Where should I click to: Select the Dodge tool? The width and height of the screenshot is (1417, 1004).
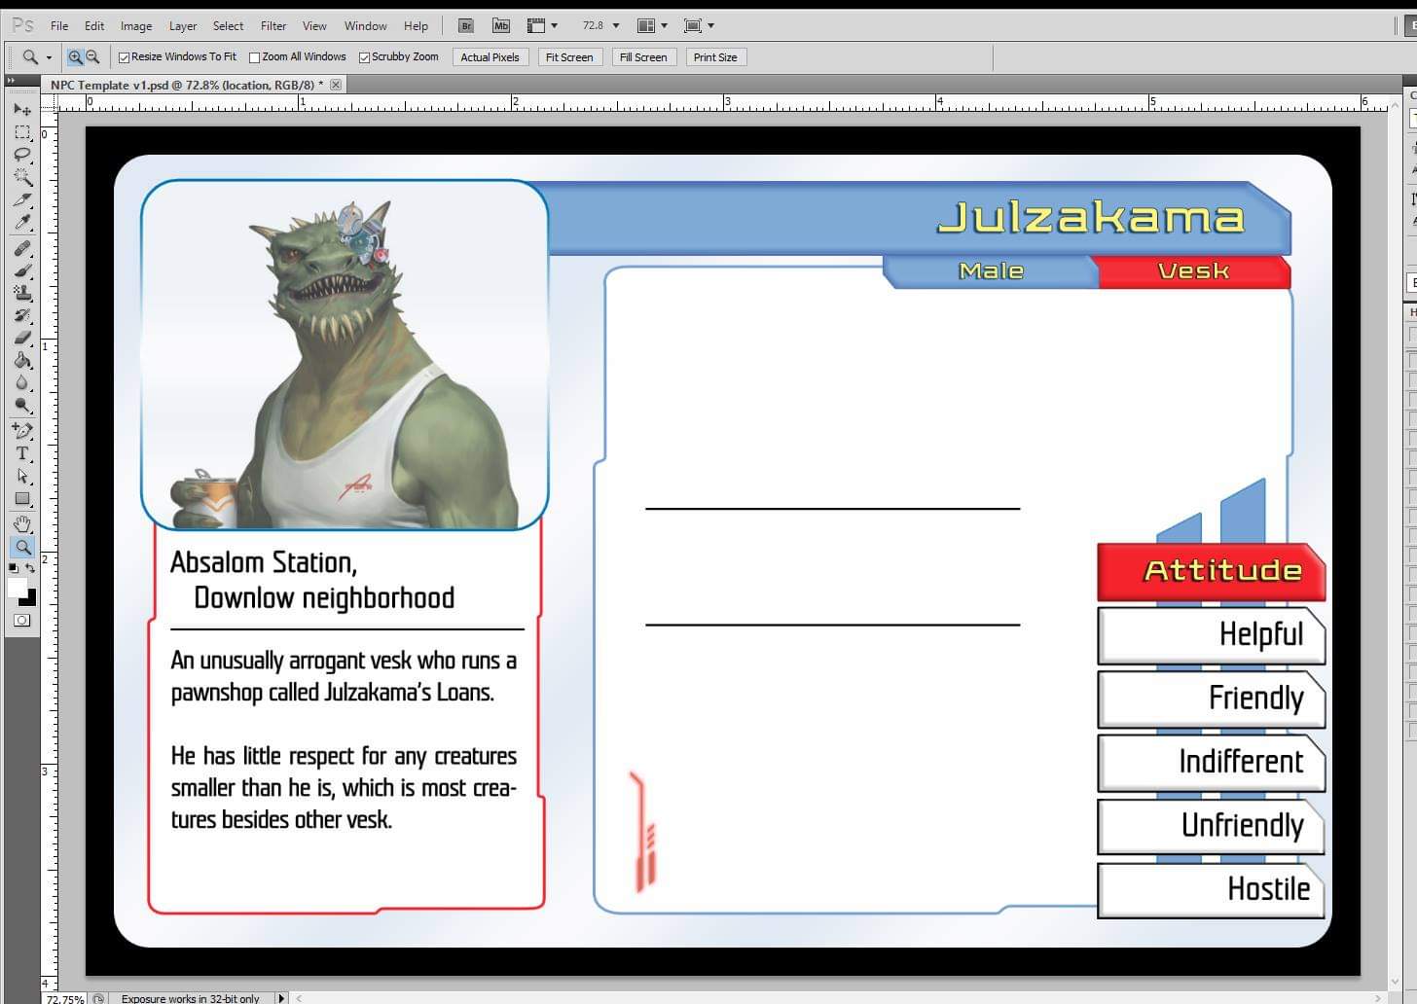(21, 406)
